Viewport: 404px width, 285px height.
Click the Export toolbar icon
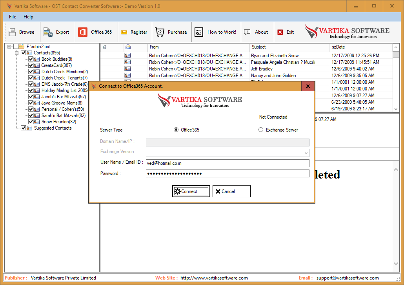pyautogui.click(x=48, y=32)
